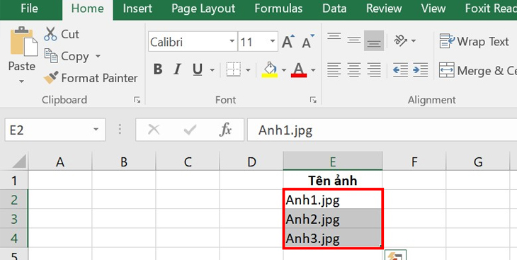This screenshot has height=260, width=517.
Task: Select column A header
Action: click(60, 162)
